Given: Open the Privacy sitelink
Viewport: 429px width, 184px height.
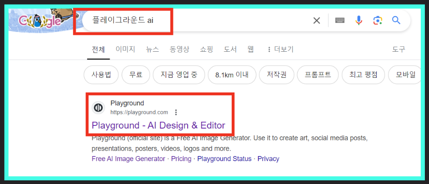Looking at the screenshot, I should (x=268, y=159).
